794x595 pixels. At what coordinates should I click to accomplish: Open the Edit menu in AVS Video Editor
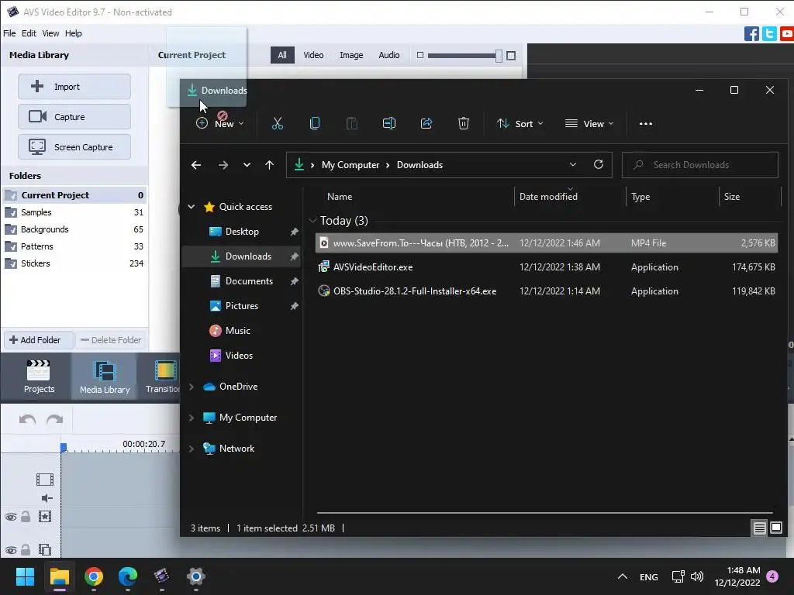point(29,33)
